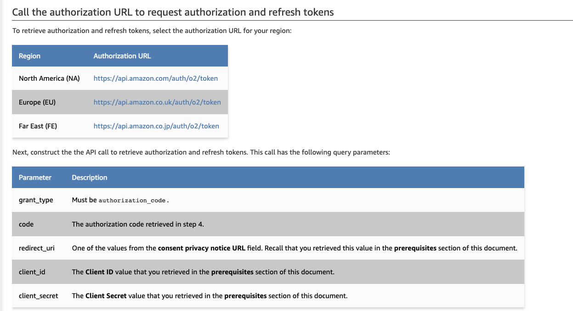Viewport: 573px width, 311px height.
Task: Click the Parameter column header
Action: (35, 178)
